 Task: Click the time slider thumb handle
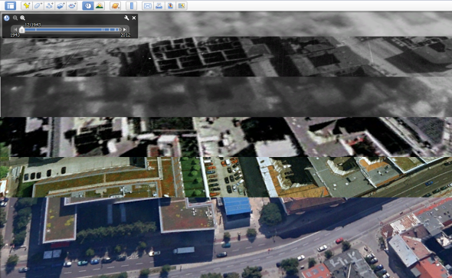click(x=21, y=29)
